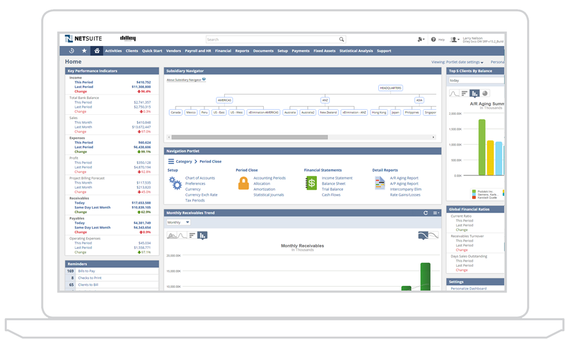Click Checks to Print reminder row

112,278
